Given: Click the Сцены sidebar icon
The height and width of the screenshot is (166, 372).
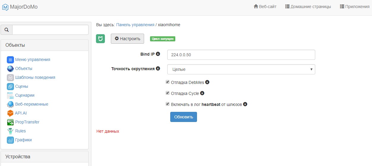Looking at the screenshot, I should [x=10, y=86].
